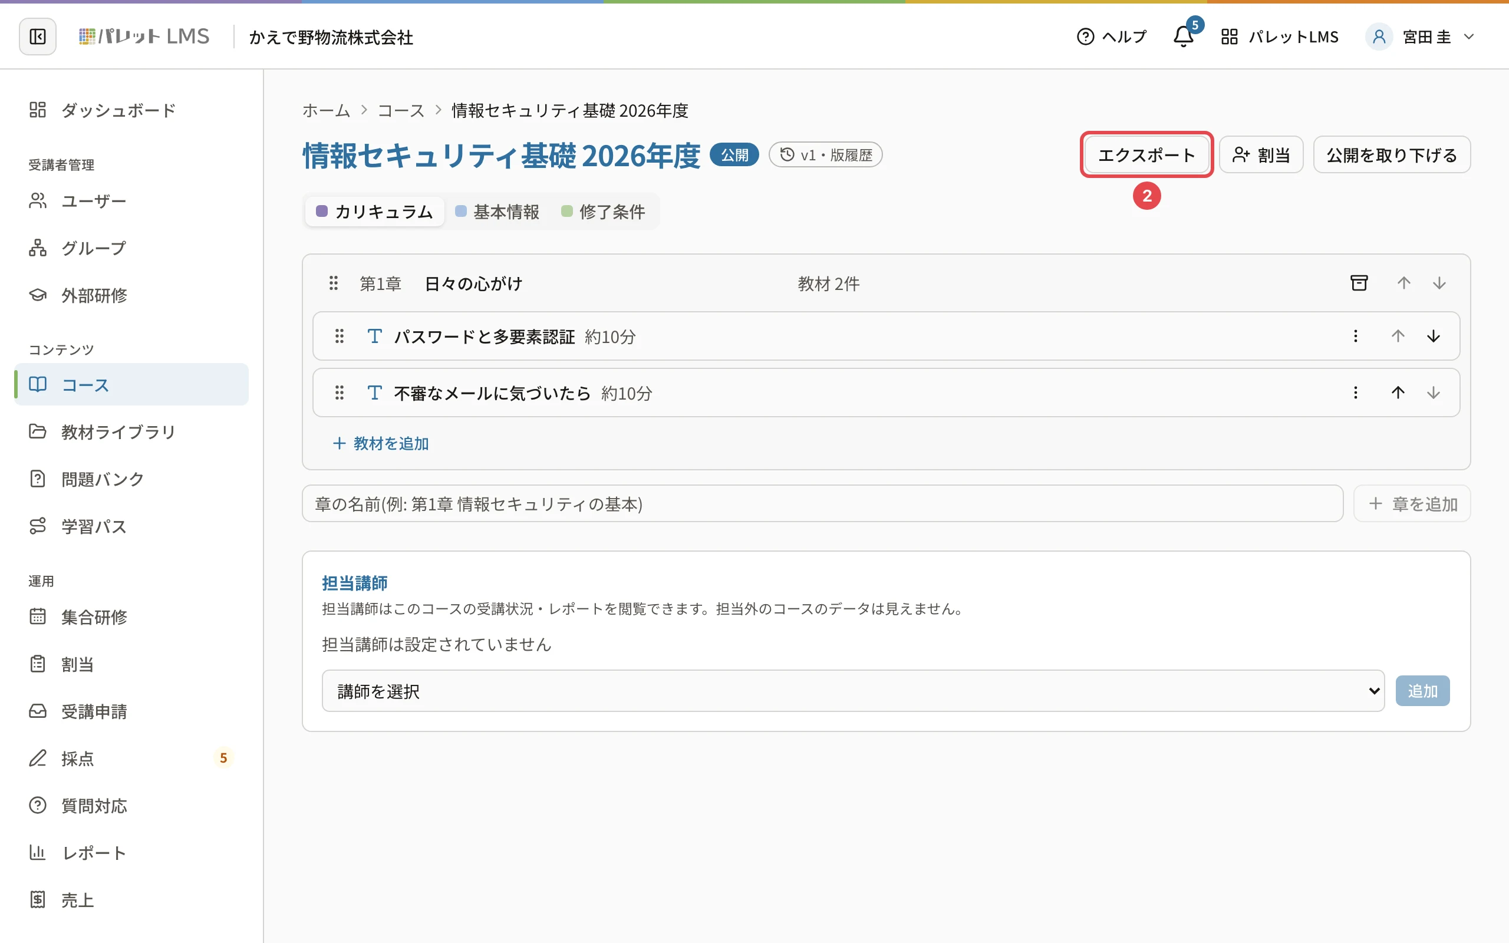The image size is (1509, 943).
Task: Open 割当 in the sidebar
Action: coord(131,664)
